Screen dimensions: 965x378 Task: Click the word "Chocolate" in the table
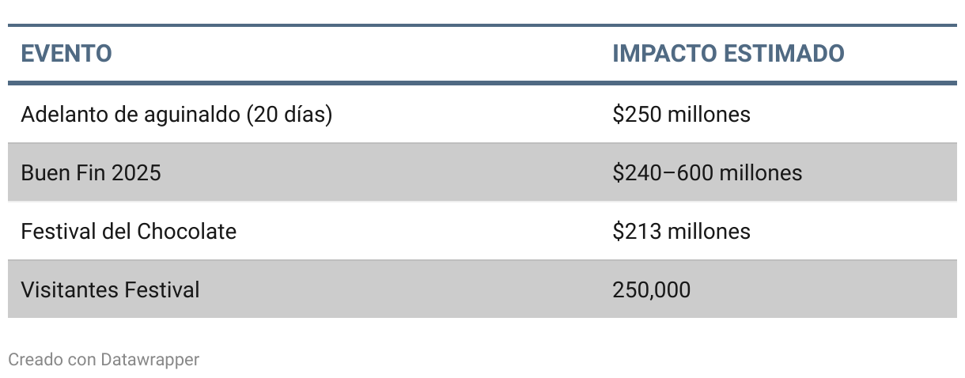(x=187, y=231)
